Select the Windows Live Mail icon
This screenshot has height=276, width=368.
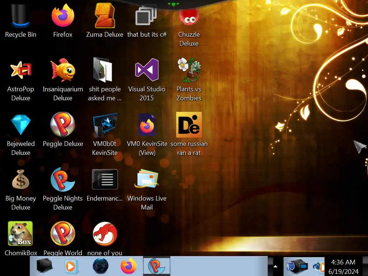click(147, 179)
